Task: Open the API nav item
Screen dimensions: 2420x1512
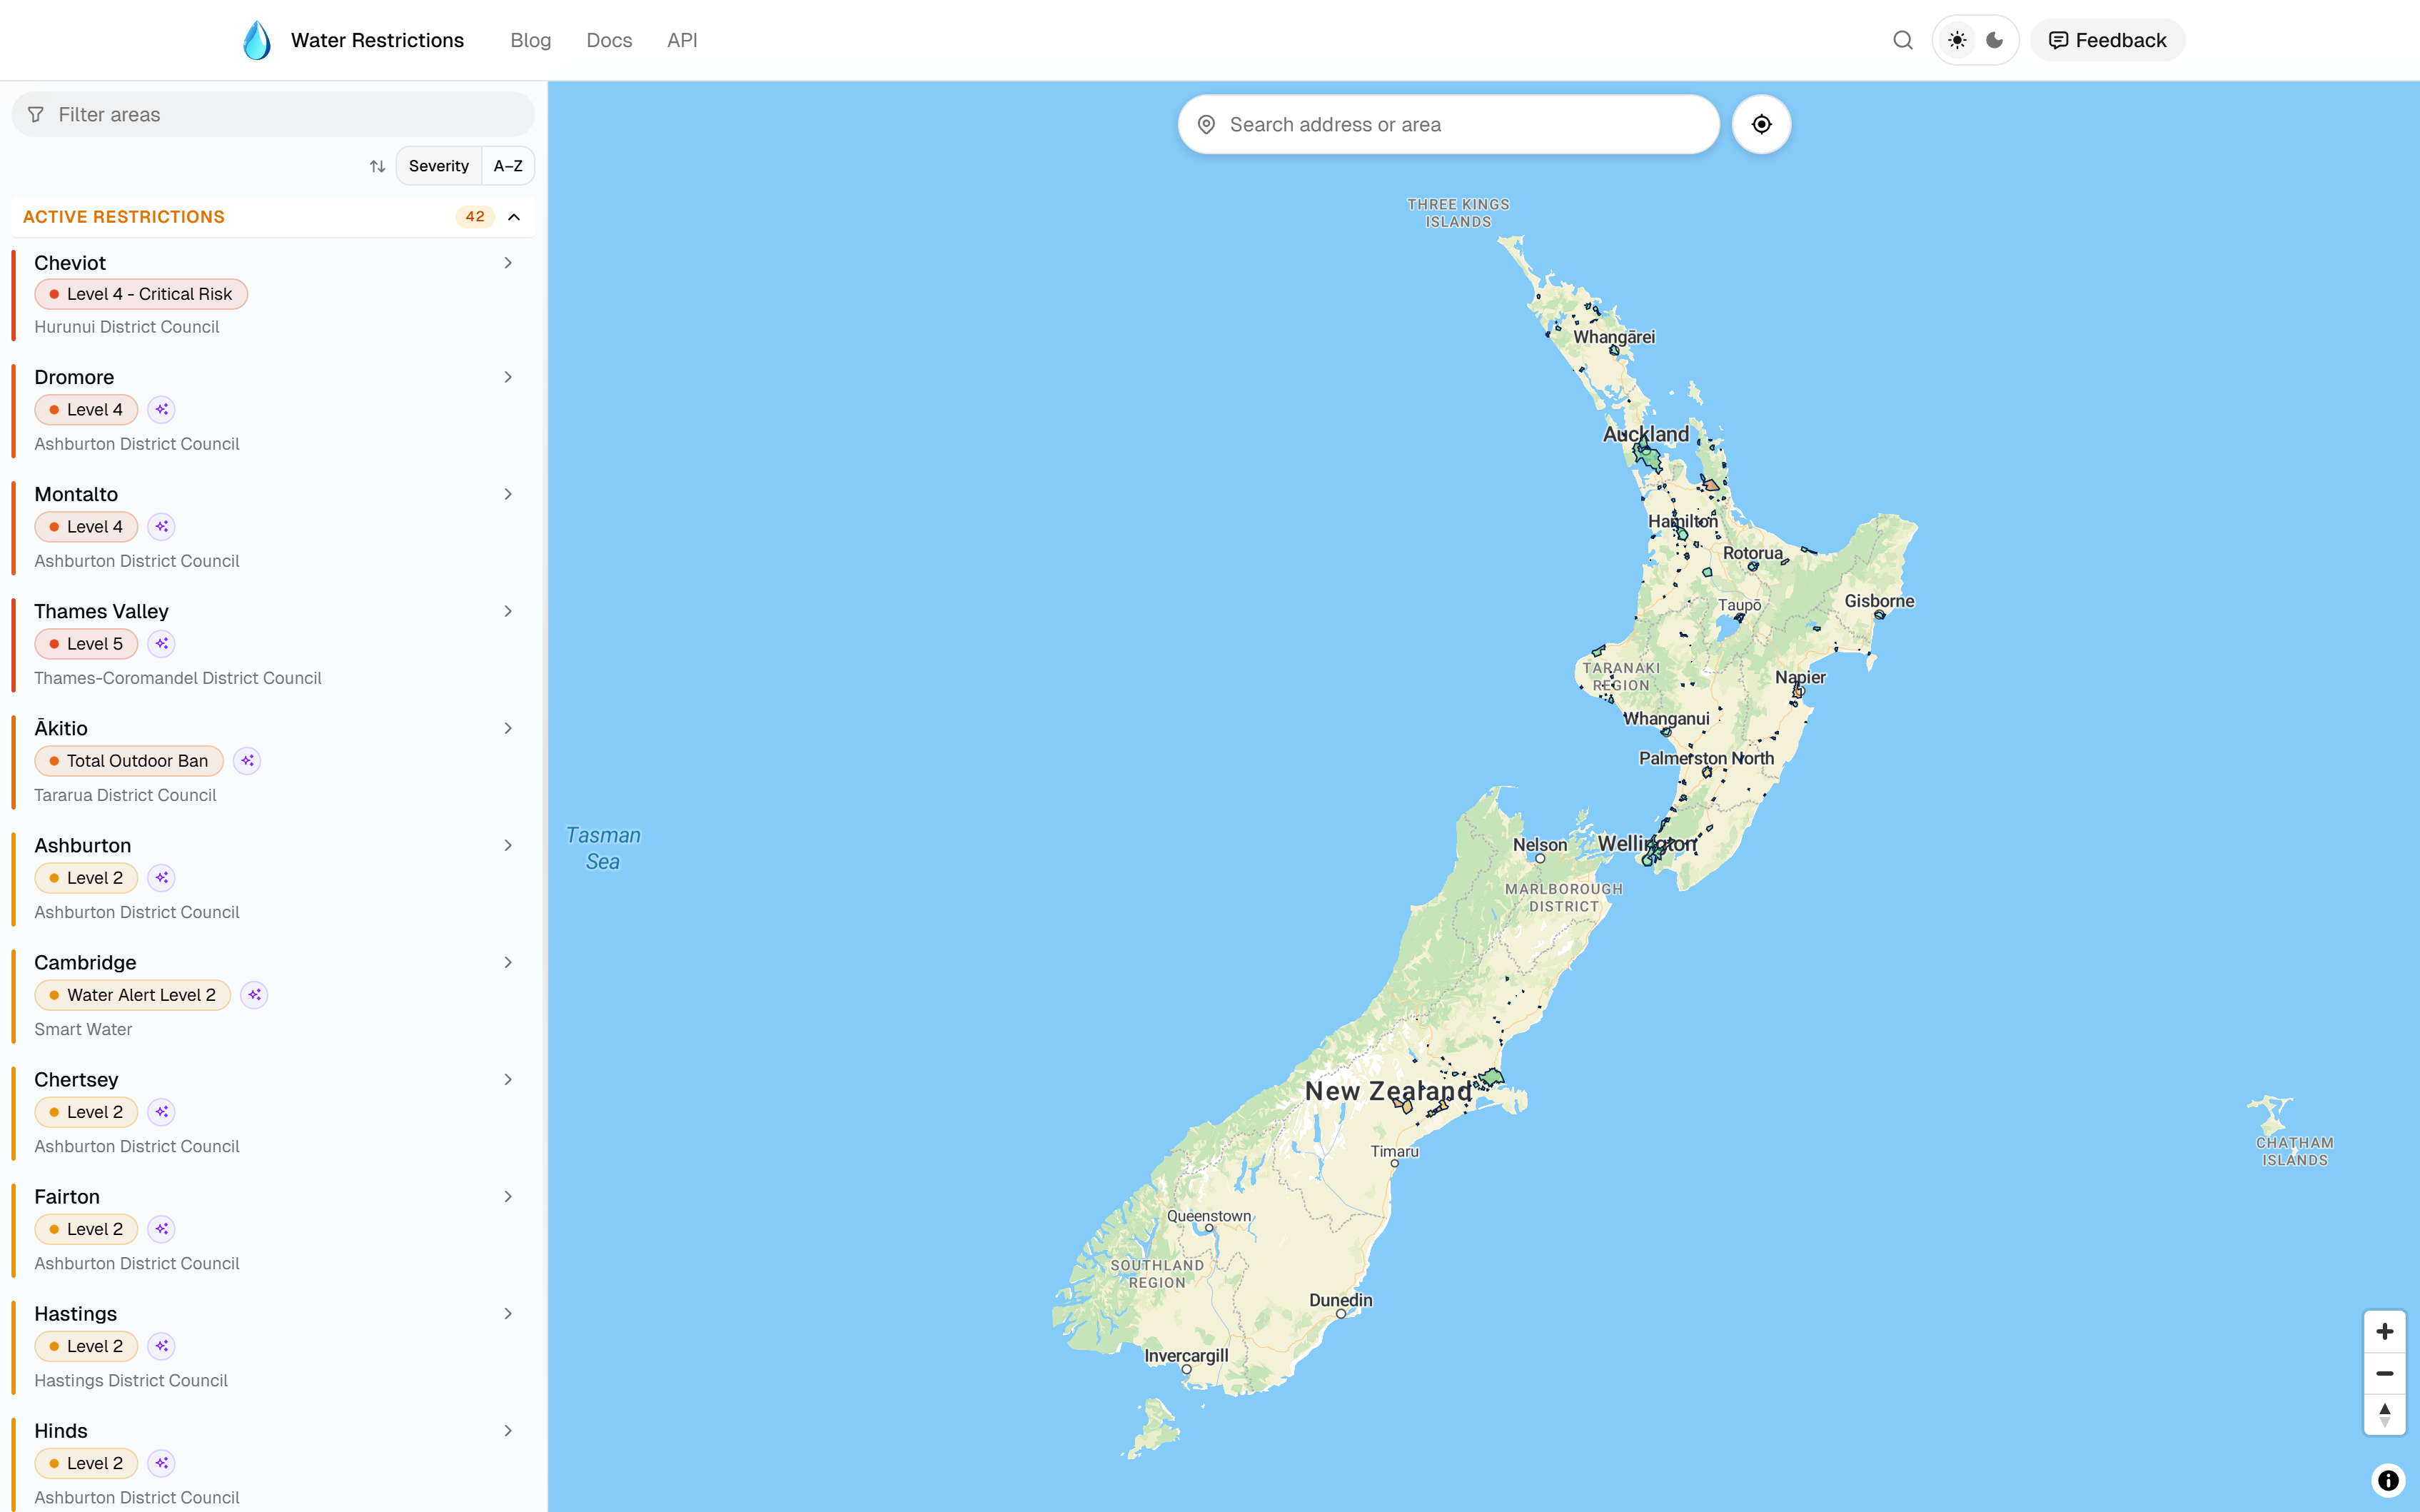Action: (x=682, y=40)
